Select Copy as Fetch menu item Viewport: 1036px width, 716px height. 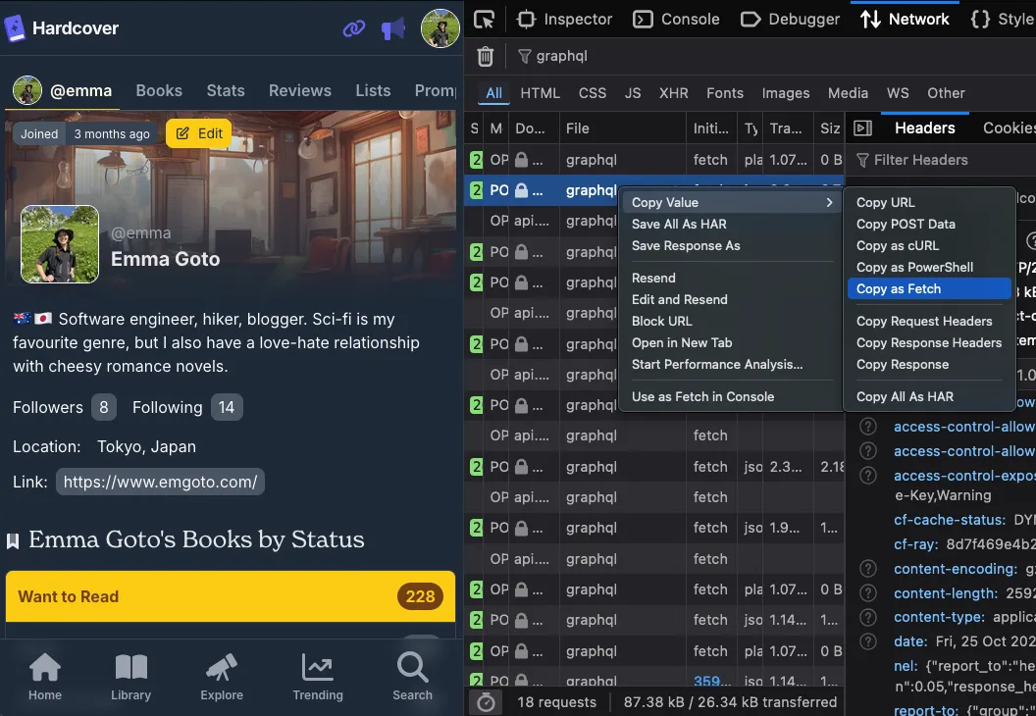(x=927, y=288)
